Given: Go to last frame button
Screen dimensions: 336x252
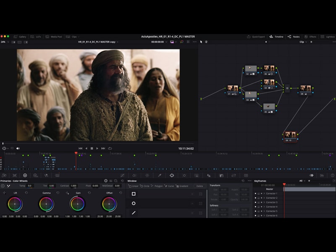Looking at the screenshot, I should point(103,148).
